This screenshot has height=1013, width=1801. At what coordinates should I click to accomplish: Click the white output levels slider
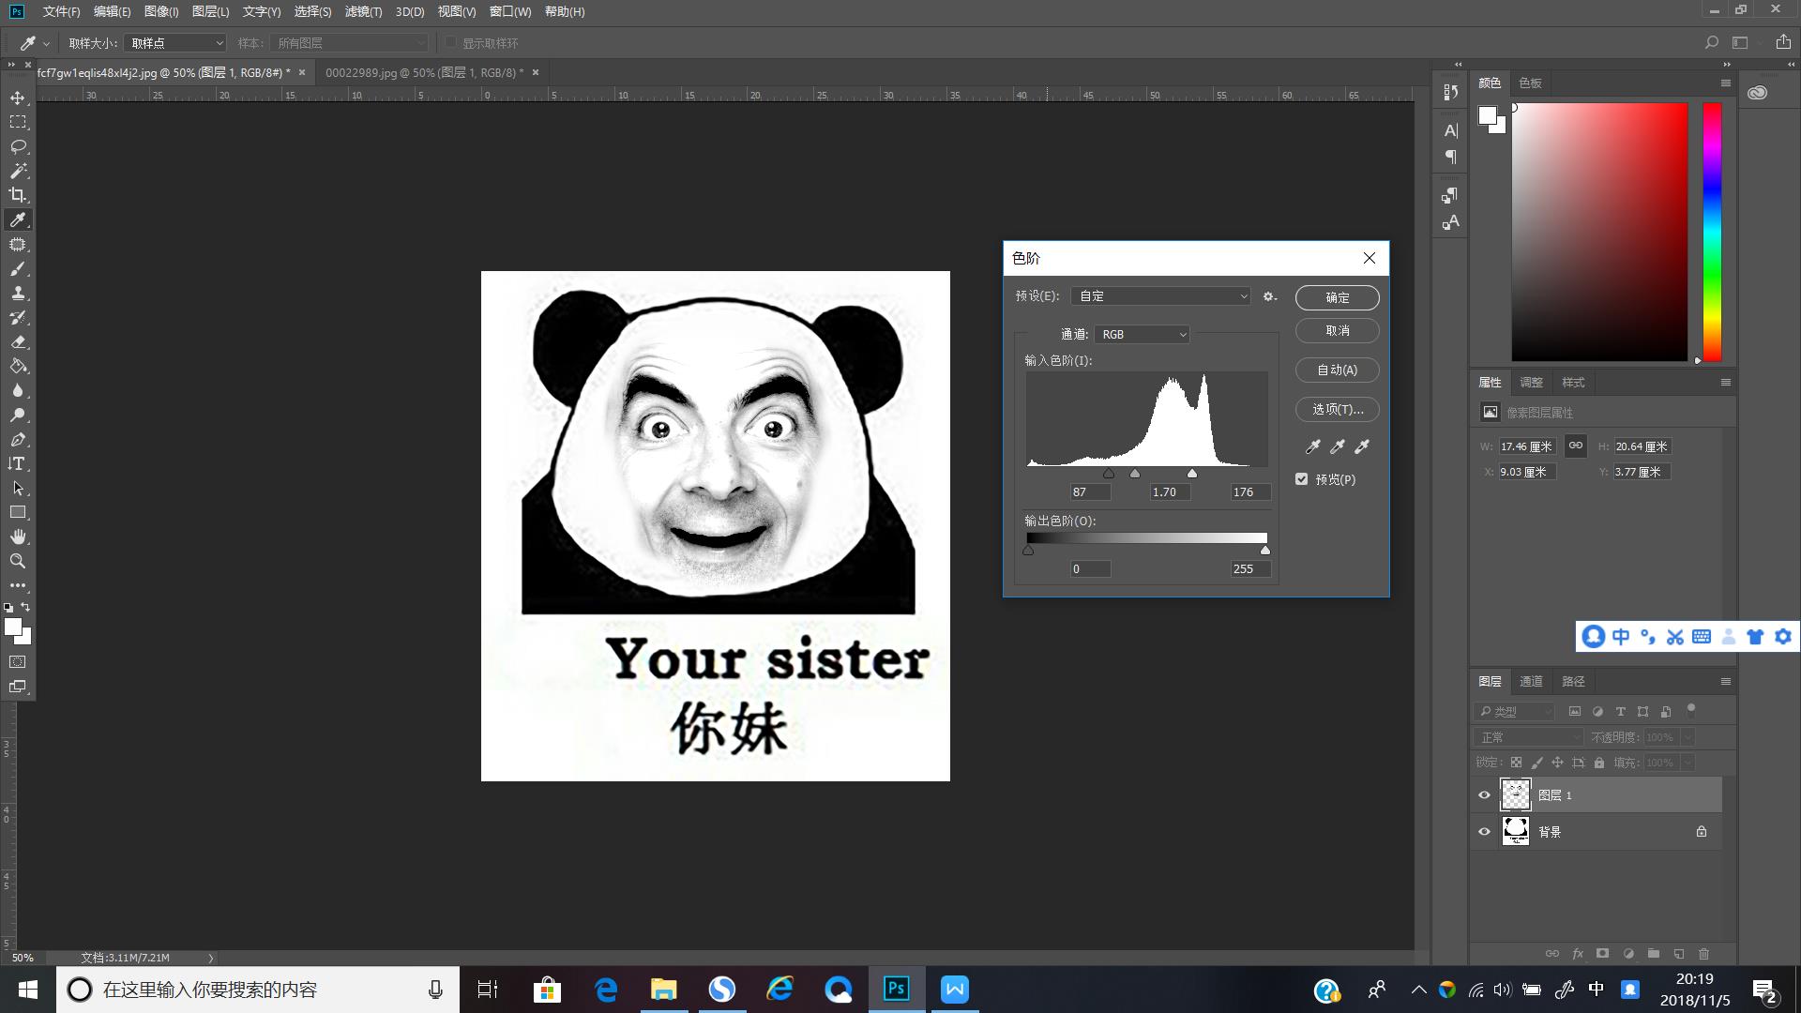[x=1265, y=551]
